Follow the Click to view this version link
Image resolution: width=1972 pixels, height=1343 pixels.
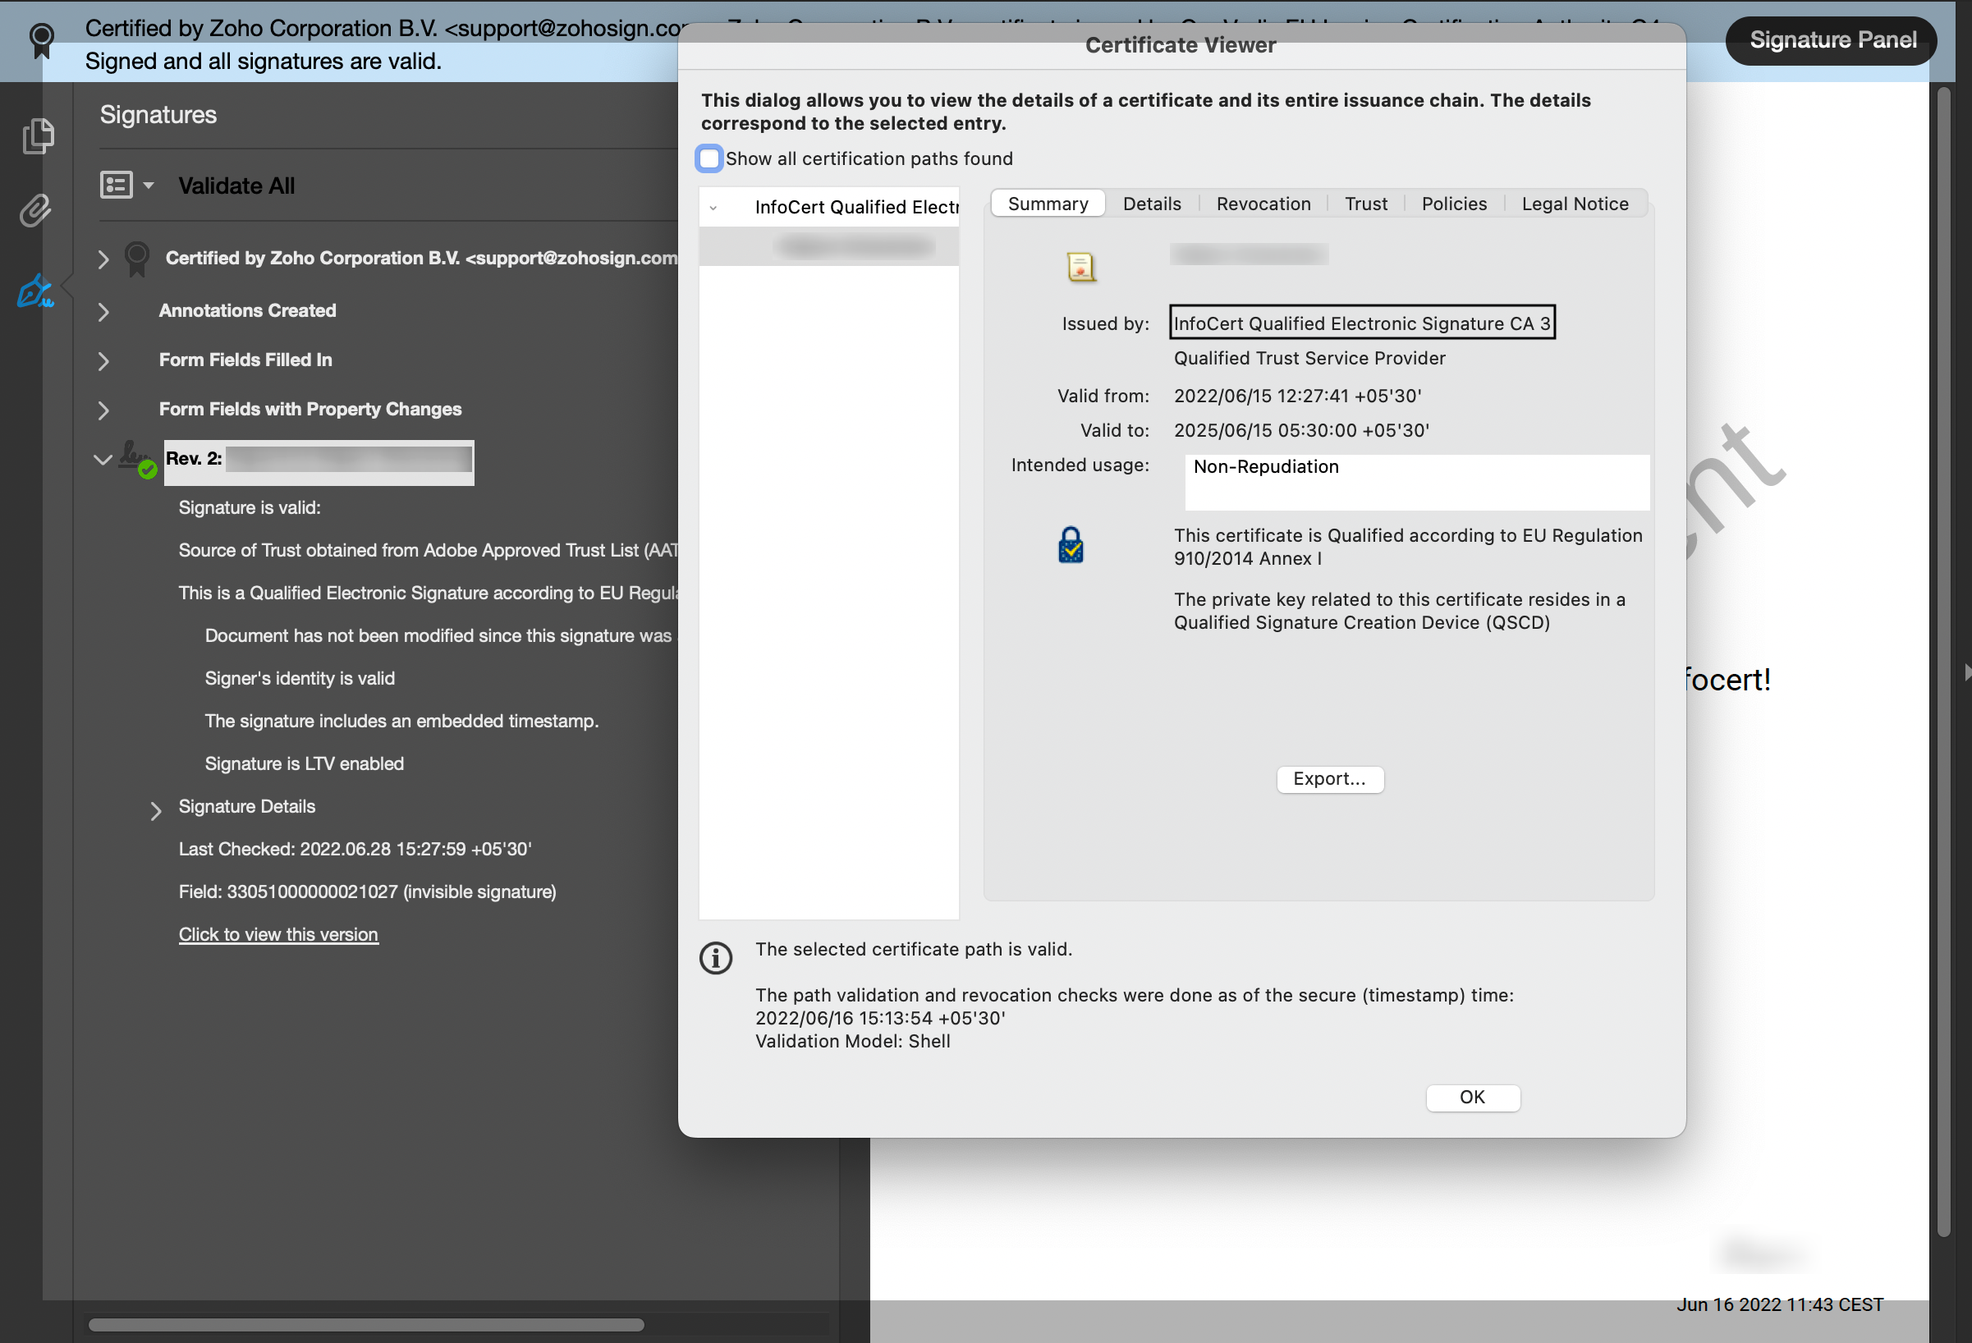click(x=278, y=934)
